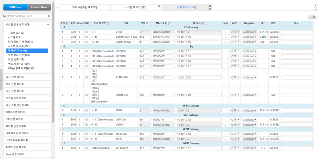The image size is (319, 159).
Task: Open ARP dropdown for VOIU row
Action: [x=235, y=32]
